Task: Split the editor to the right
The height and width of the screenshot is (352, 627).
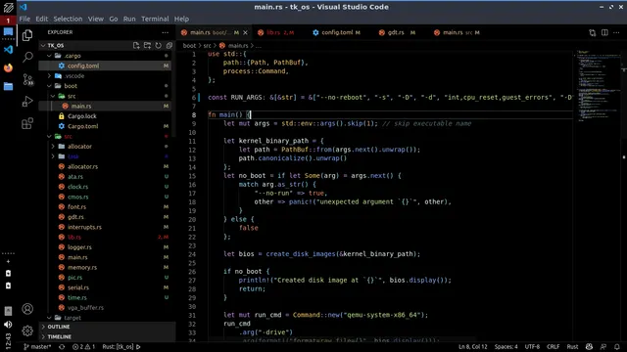Action: pos(604,32)
